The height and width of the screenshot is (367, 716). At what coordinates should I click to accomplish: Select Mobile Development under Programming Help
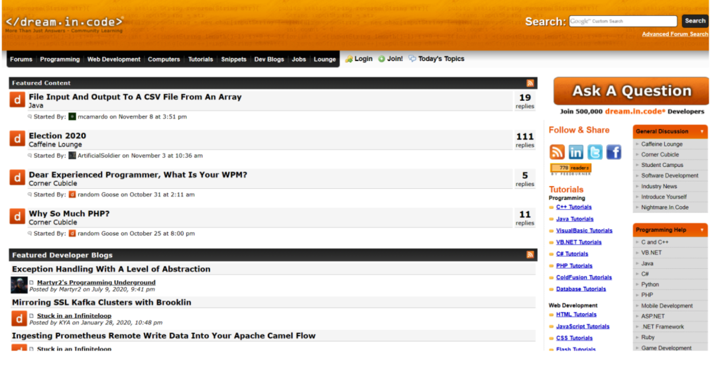tap(666, 306)
